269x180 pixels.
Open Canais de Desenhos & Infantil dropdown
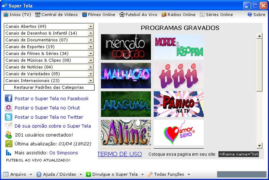click(90, 33)
